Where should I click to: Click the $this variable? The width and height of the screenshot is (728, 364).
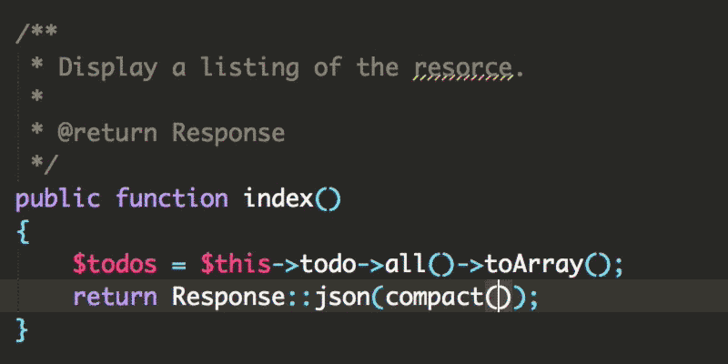tap(236, 264)
